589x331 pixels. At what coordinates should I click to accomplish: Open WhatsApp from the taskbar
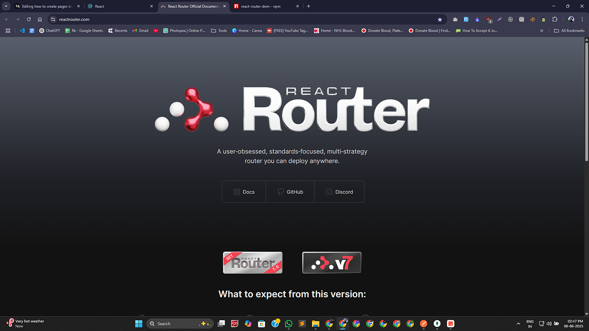289,323
